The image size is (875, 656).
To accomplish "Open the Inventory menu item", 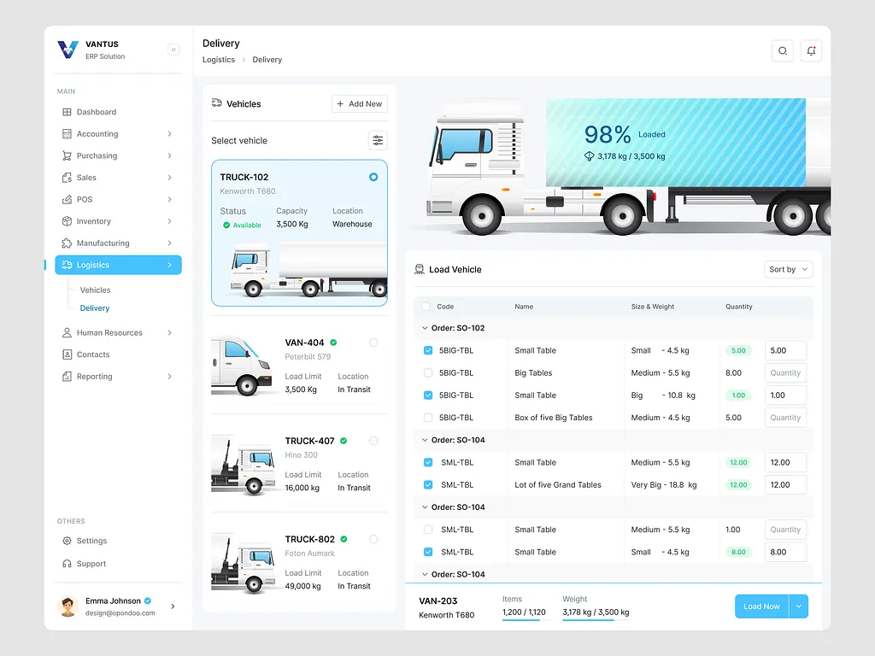I will point(94,221).
